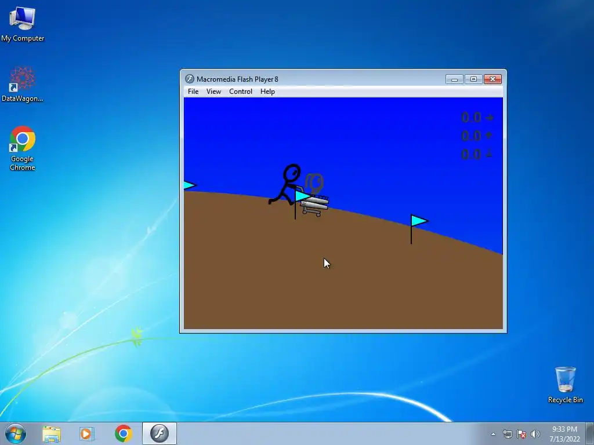Open the Help menu in Flash Player

click(x=267, y=92)
